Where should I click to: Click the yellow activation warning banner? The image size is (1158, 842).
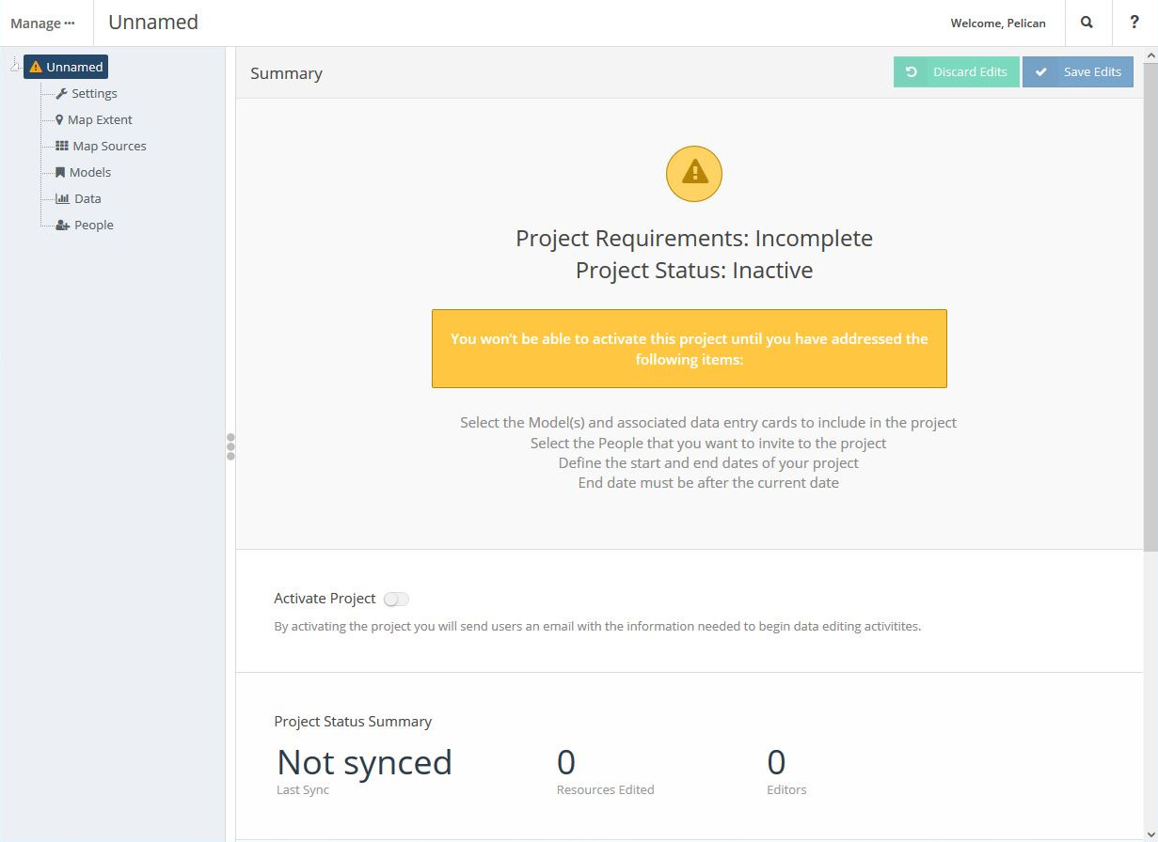pos(689,349)
